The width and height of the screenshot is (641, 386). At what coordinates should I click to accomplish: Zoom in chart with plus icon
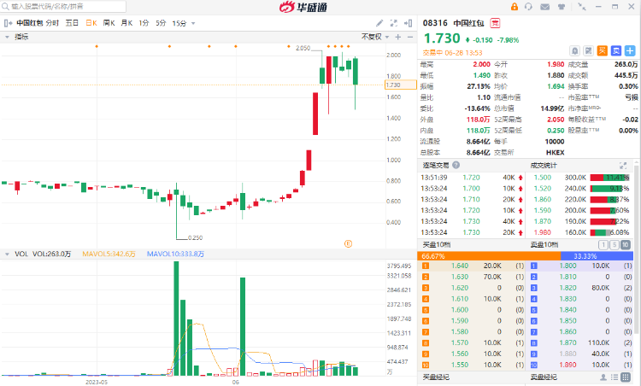(x=397, y=37)
